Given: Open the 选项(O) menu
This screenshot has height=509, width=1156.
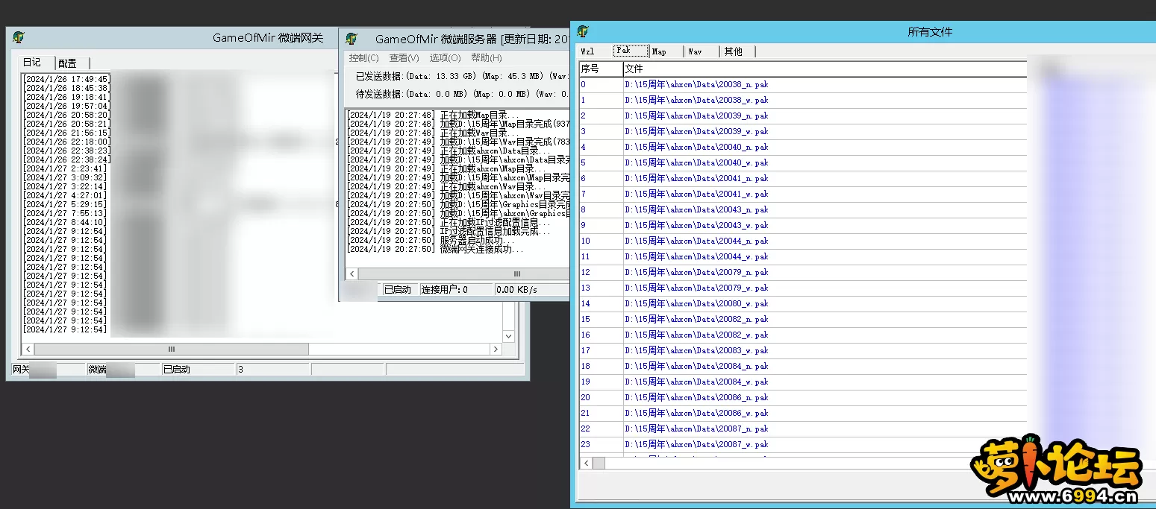Looking at the screenshot, I should [445, 58].
